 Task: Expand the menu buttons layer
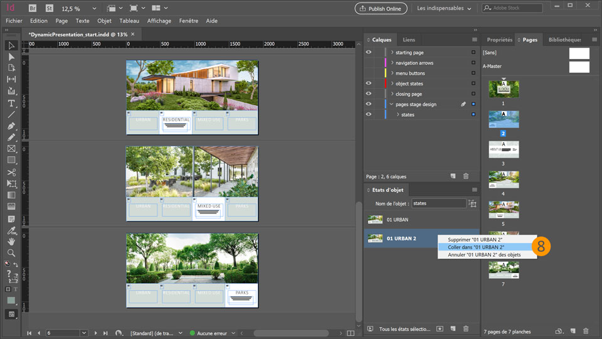392,73
